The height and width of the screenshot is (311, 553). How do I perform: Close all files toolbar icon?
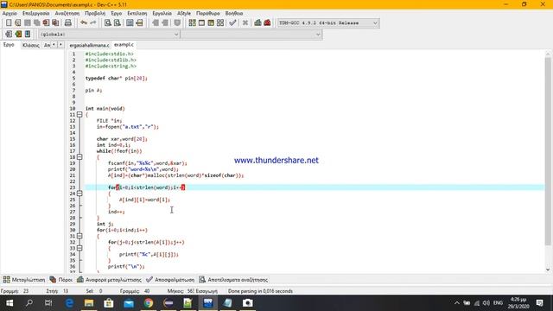(55, 23)
